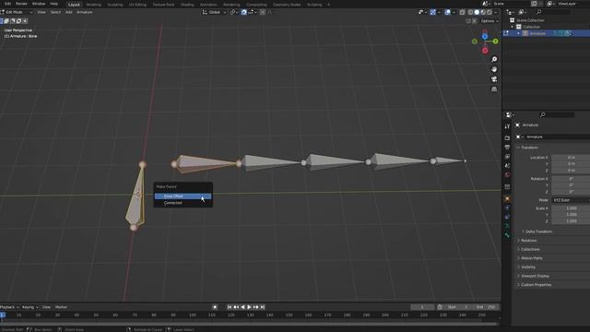Image resolution: width=590 pixels, height=332 pixels.
Task: Open the Object Data armature properties tab
Action: 507,226
